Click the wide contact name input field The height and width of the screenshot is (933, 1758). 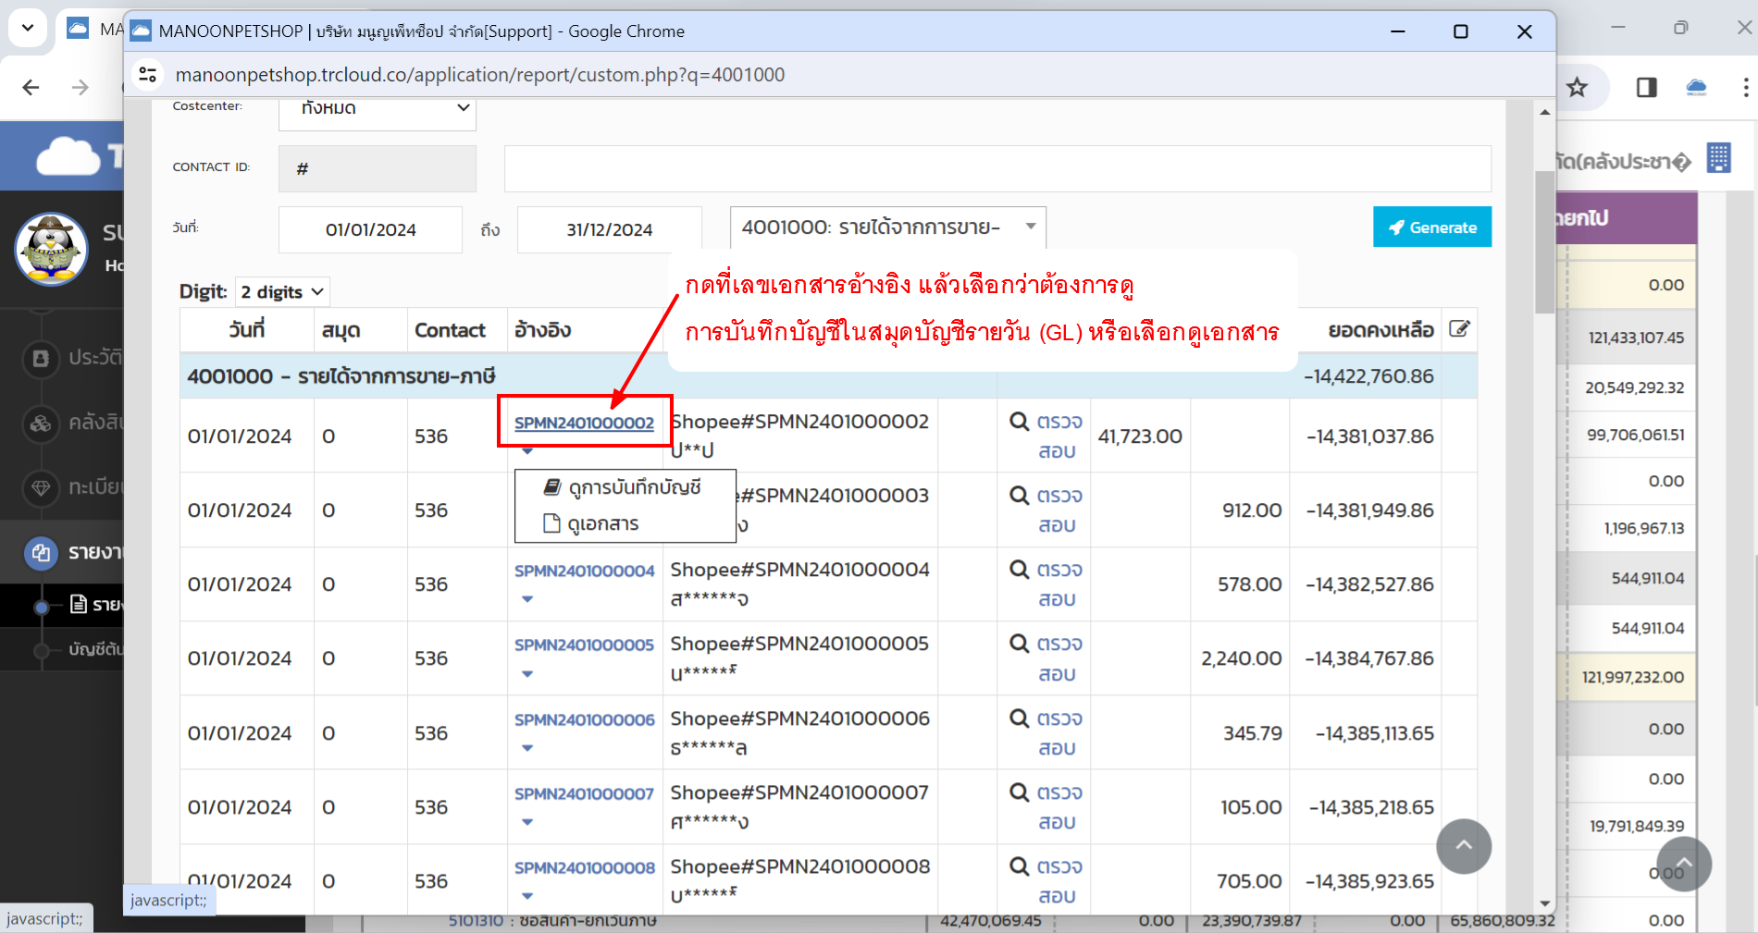click(997, 168)
